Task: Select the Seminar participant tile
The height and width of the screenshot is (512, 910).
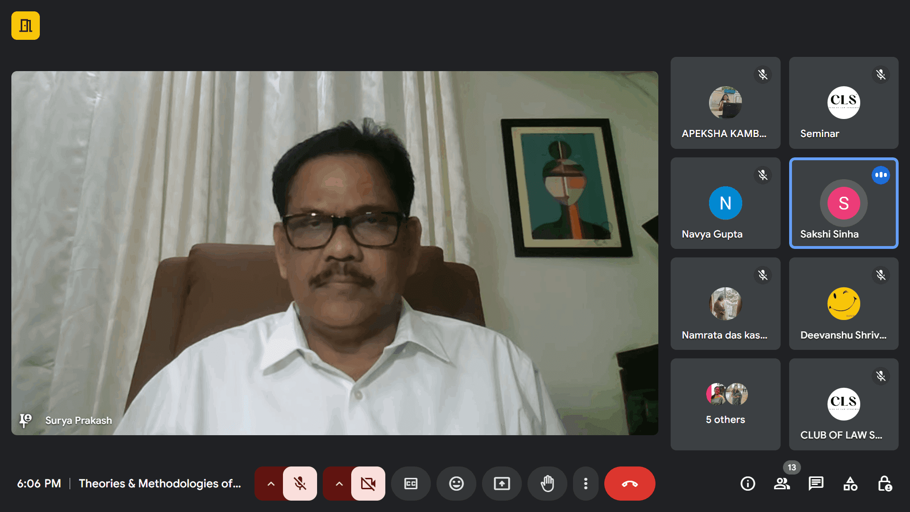Action: (844, 103)
